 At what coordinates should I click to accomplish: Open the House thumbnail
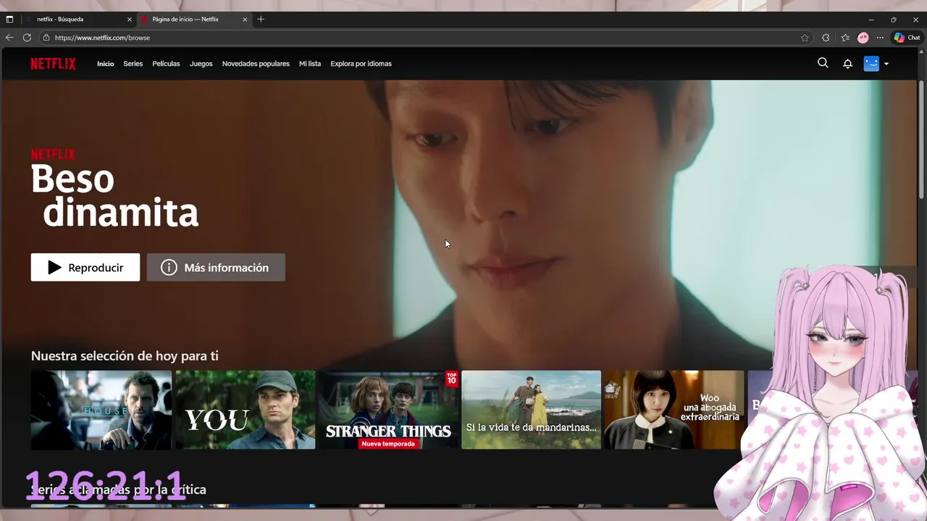101,410
